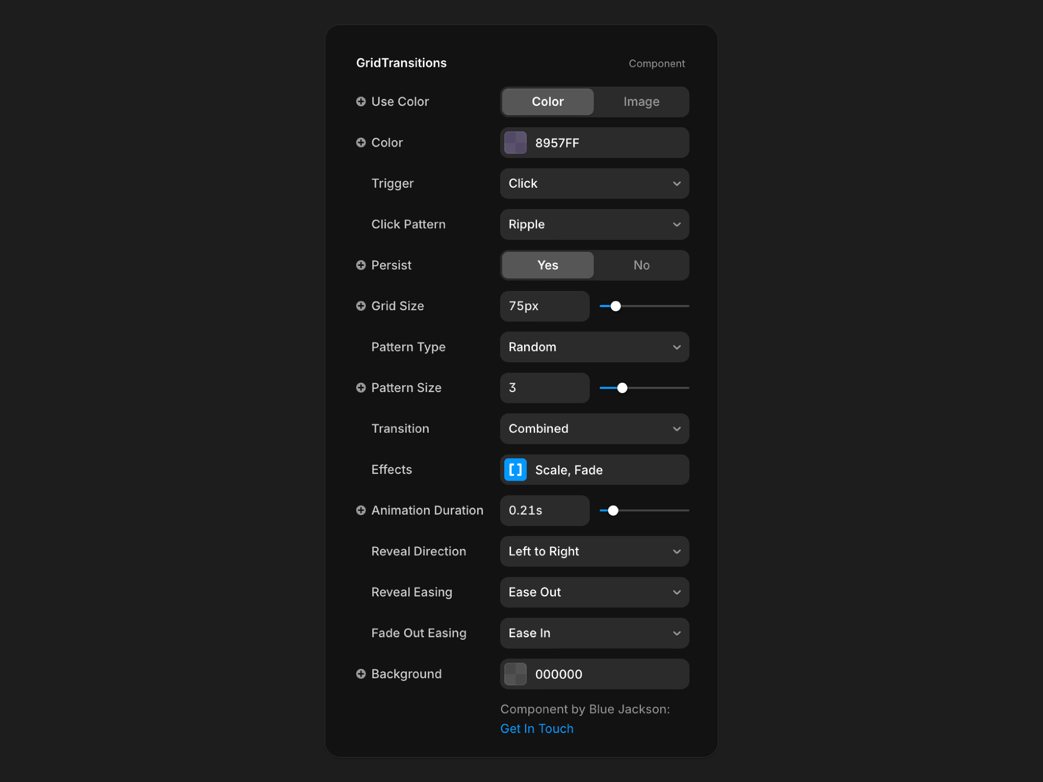1043x782 pixels.
Task: Click plus icon next to Persist
Action: coord(360,265)
